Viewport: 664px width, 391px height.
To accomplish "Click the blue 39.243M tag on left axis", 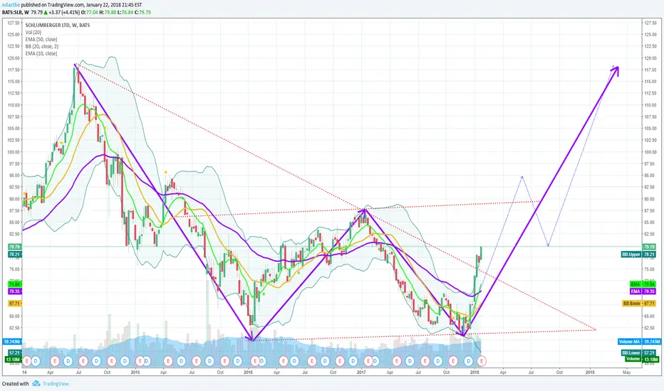I will click(x=12, y=341).
